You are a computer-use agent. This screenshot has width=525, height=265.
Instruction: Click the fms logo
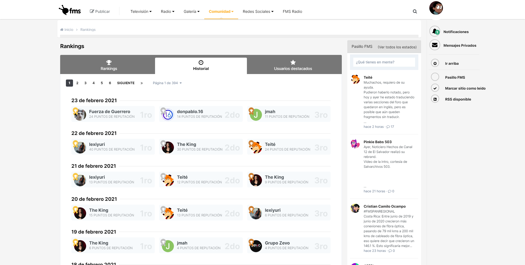click(70, 11)
